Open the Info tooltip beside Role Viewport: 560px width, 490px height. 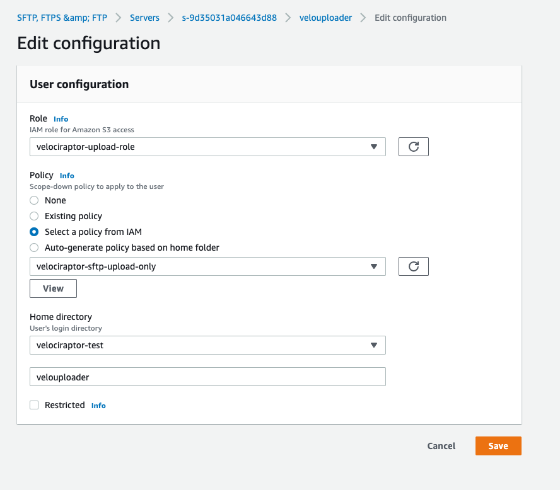tap(61, 119)
